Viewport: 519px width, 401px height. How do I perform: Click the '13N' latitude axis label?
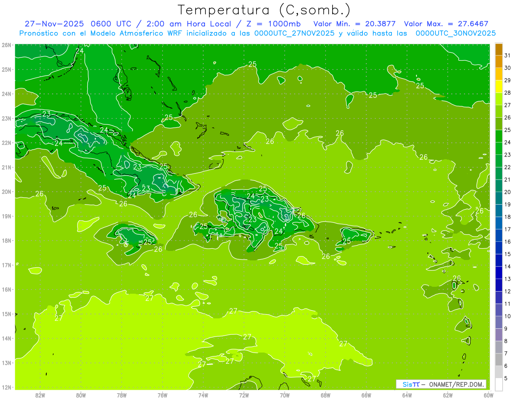[x=6, y=363]
